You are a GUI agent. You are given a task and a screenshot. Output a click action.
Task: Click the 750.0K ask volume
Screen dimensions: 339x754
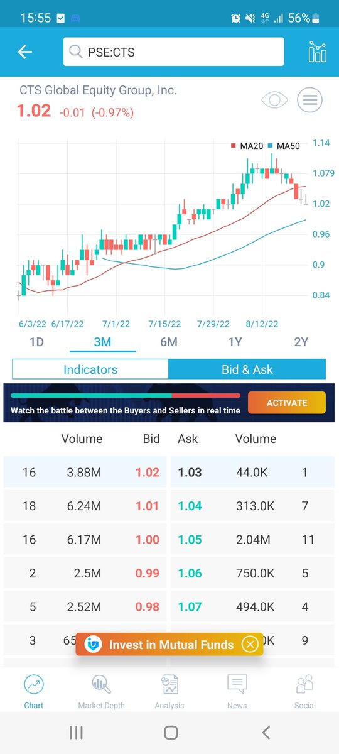(x=255, y=573)
